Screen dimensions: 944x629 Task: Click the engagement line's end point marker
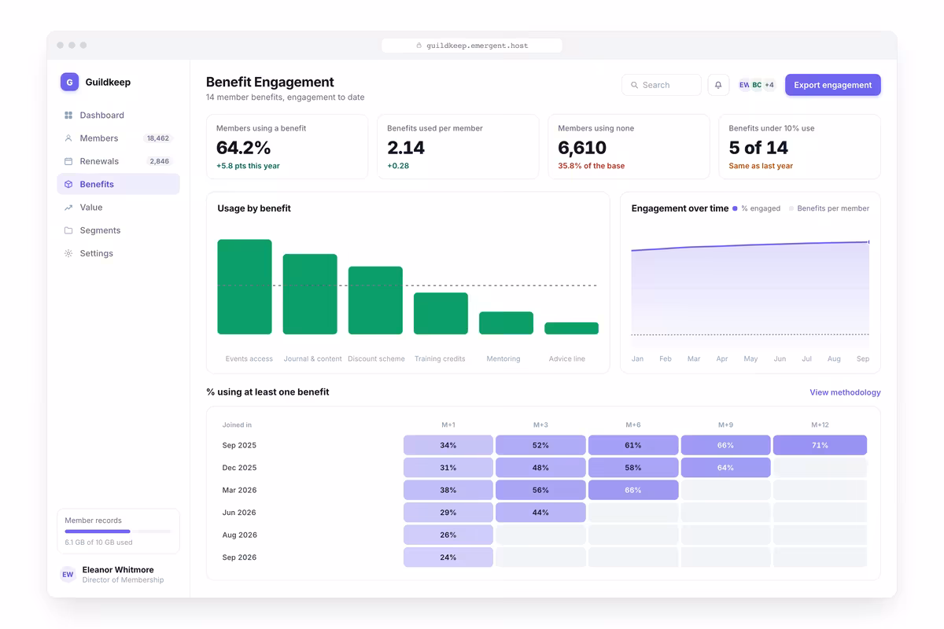point(868,242)
